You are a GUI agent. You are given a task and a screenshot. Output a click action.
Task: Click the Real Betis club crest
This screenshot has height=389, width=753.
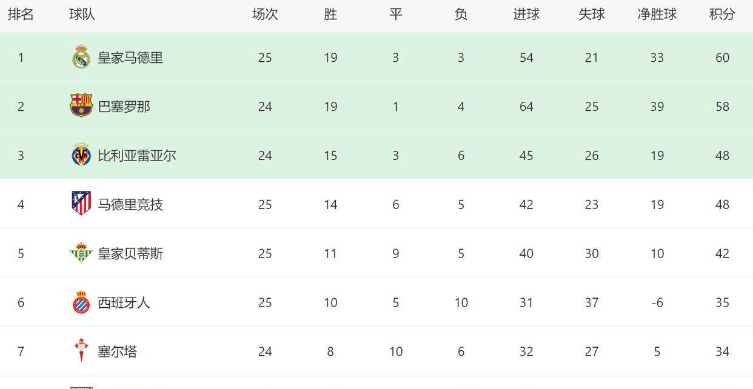81,253
